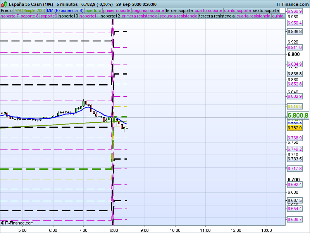Select the primer soporte label
This screenshot has height=233, width=310.
[117, 11]
